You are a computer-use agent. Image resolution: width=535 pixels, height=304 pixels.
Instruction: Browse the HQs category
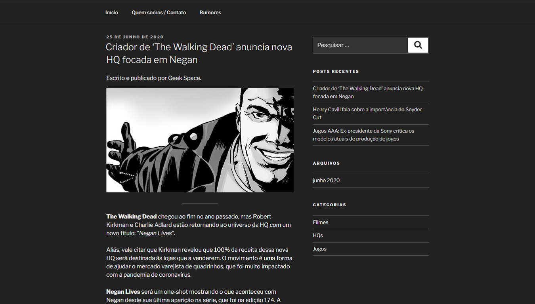[x=318, y=236]
